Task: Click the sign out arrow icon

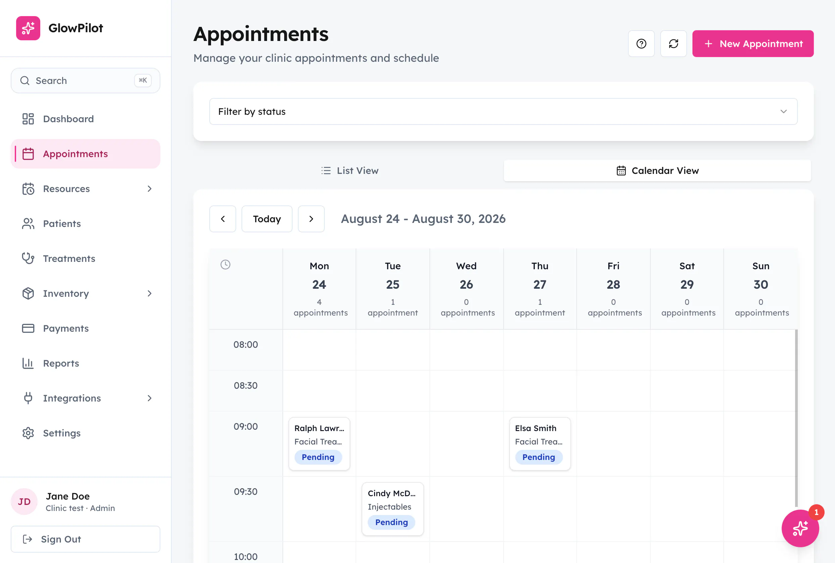Action: pos(28,539)
